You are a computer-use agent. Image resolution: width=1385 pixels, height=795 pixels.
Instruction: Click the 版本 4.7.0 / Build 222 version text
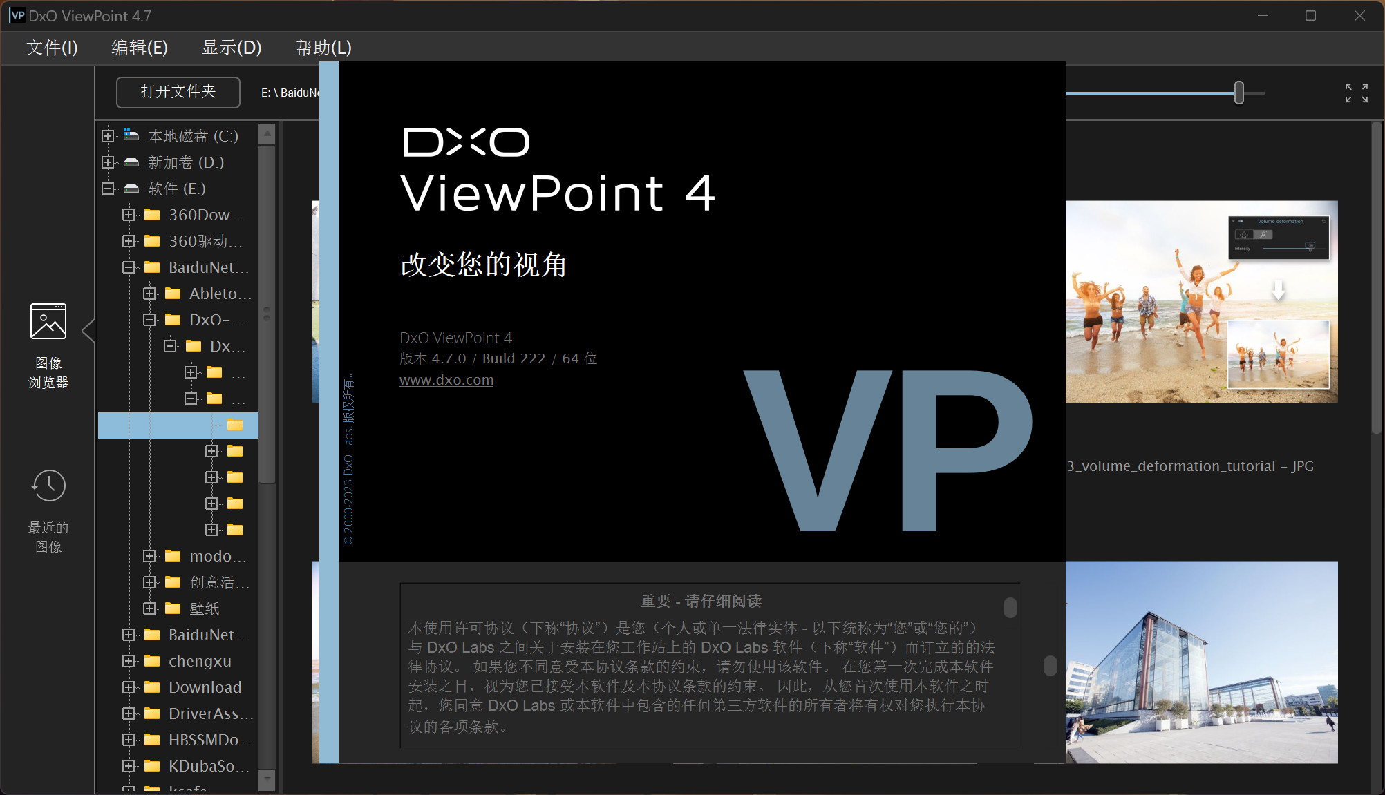(x=498, y=358)
